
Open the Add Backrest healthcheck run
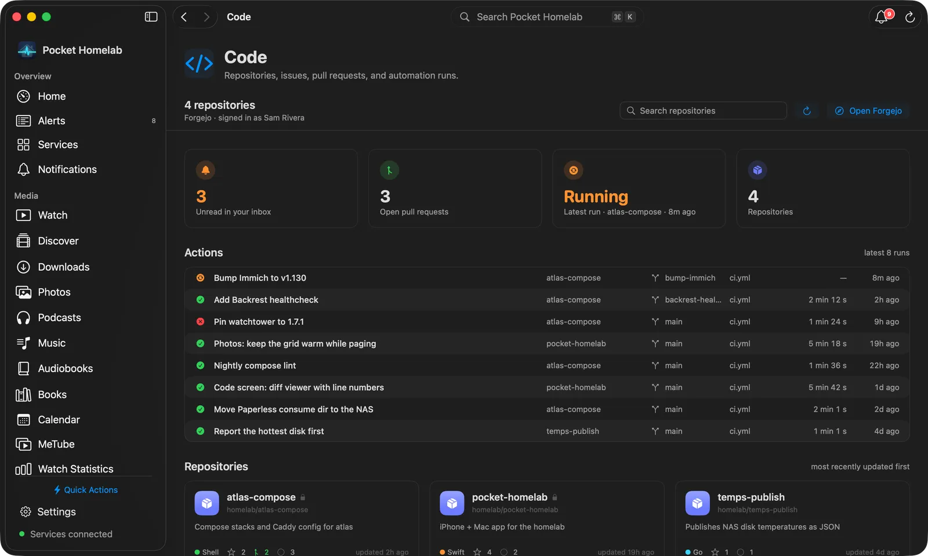pyautogui.click(x=547, y=300)
